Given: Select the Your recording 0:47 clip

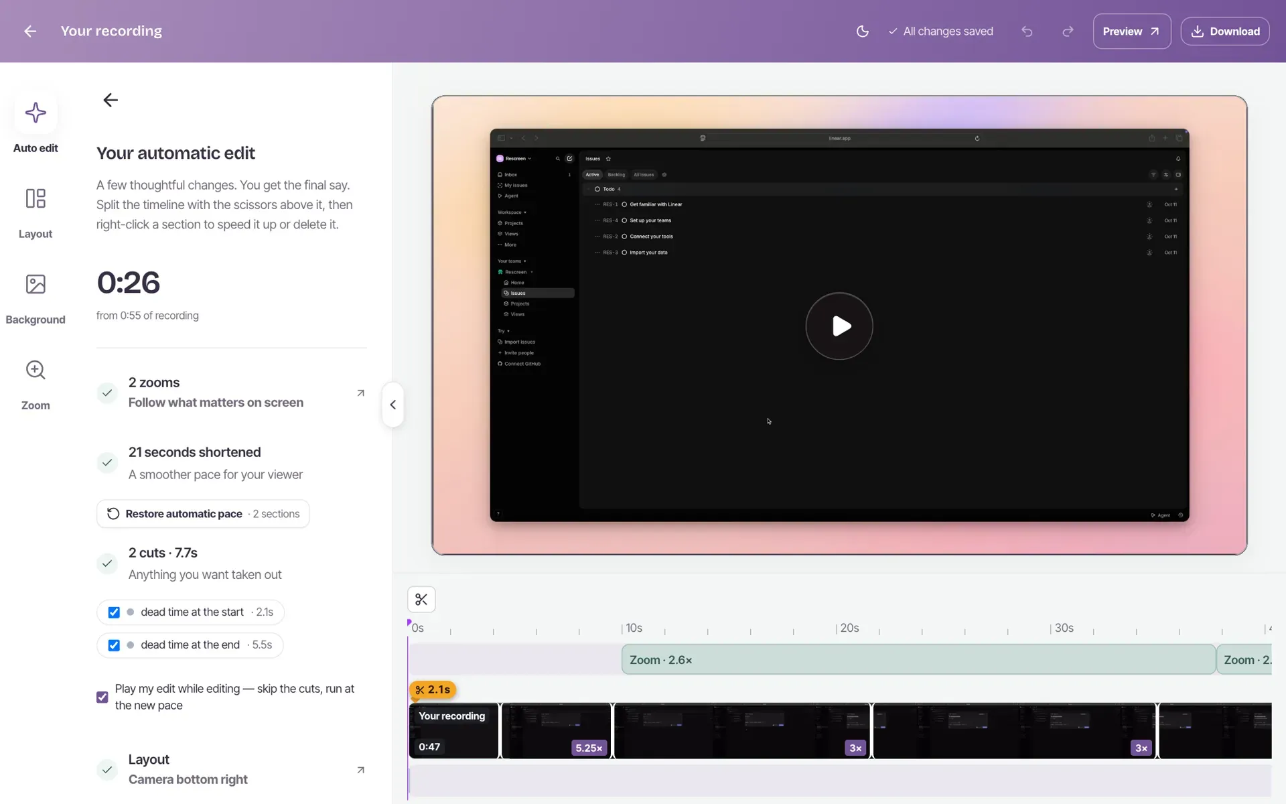Looking at the screenshot, I should 454,731.
